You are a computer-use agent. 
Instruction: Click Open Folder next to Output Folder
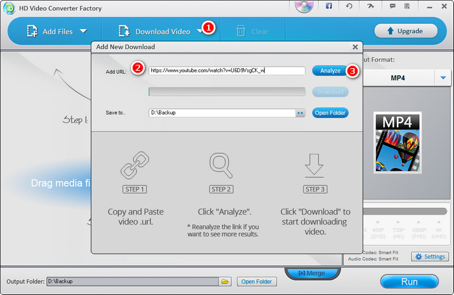(257, 281)
